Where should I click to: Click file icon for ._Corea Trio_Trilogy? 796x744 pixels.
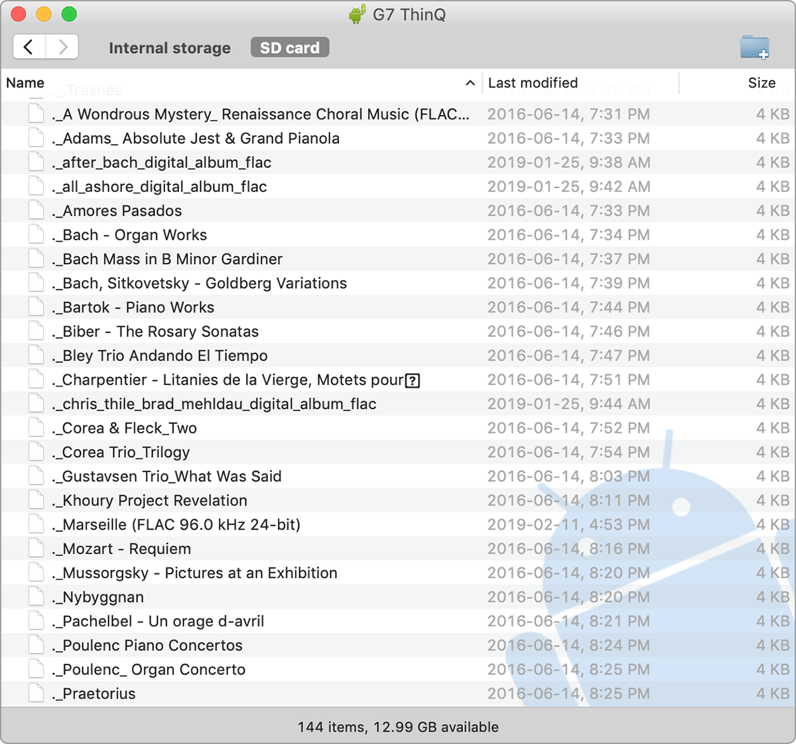[x=36, y=452]
